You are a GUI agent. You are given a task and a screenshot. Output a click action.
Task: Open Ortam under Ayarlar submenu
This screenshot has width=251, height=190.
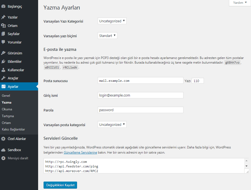6,123
